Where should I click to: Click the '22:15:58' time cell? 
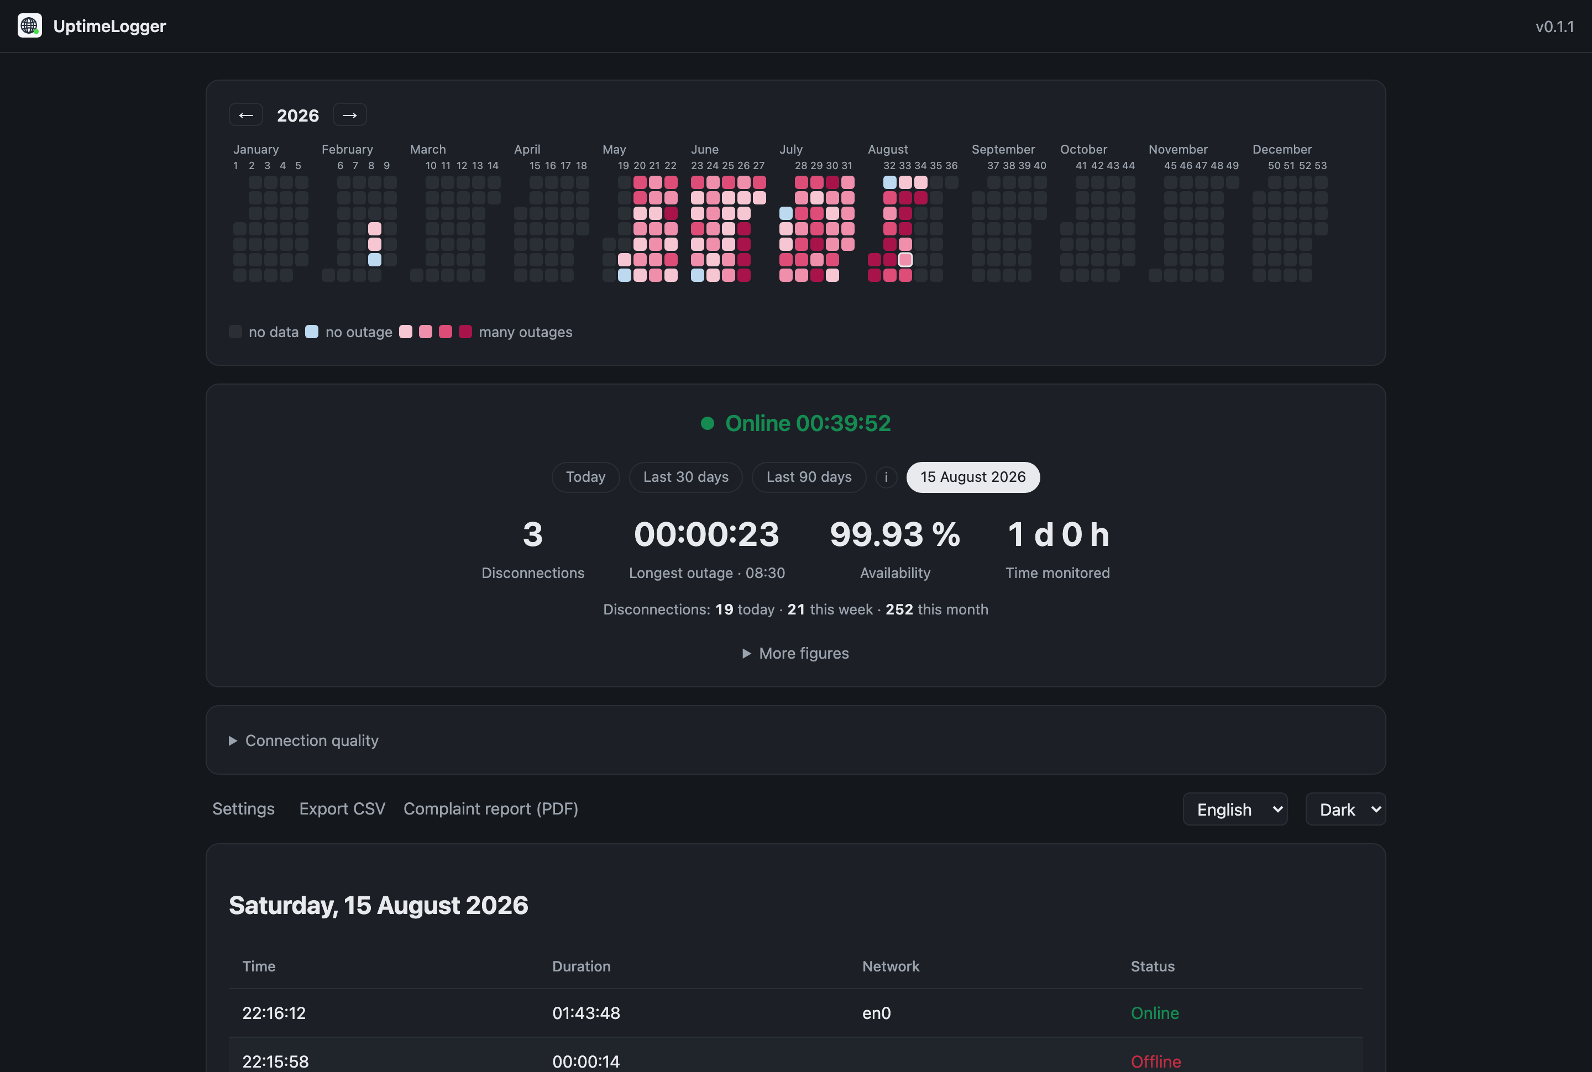point(276,1062)
